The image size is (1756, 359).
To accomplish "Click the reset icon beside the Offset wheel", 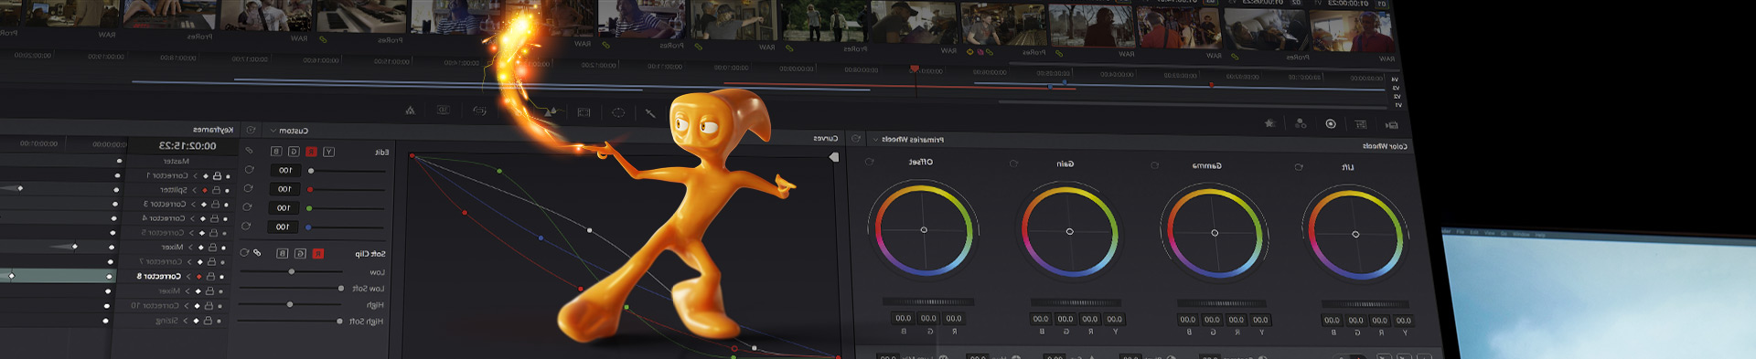I will [869, 162].
